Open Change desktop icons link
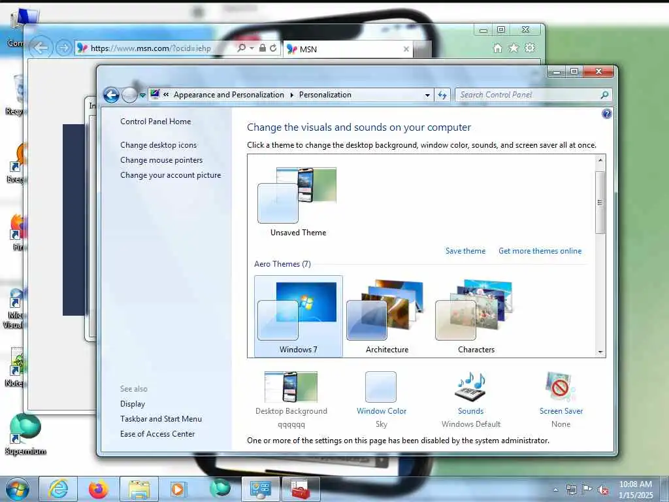Viewport: 669px width, 502px height. point(158,144)
